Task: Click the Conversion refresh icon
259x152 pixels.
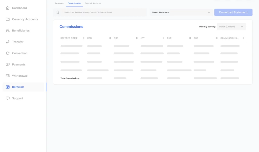Action: coord(8,53)
